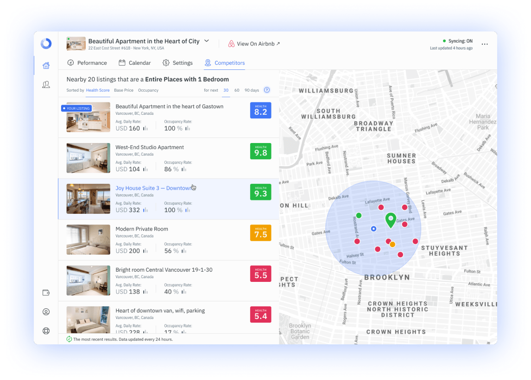Click the bar chart icon beside USD 160
The width and height of the screenshot is (531, 380).
[145, 128]
